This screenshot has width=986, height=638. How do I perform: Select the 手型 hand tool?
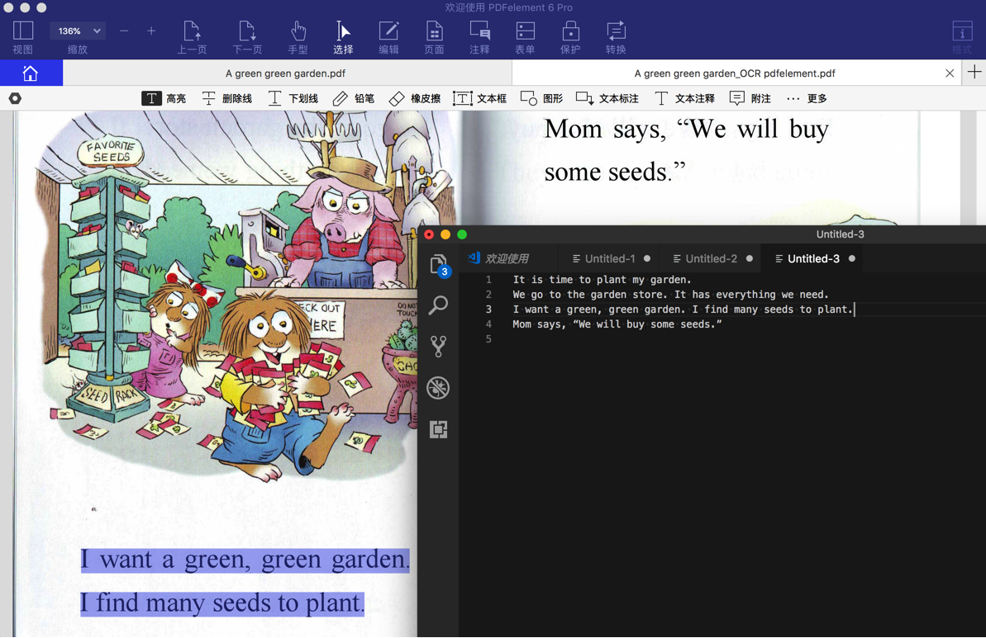pyautogui.click(x=298, y=37)
